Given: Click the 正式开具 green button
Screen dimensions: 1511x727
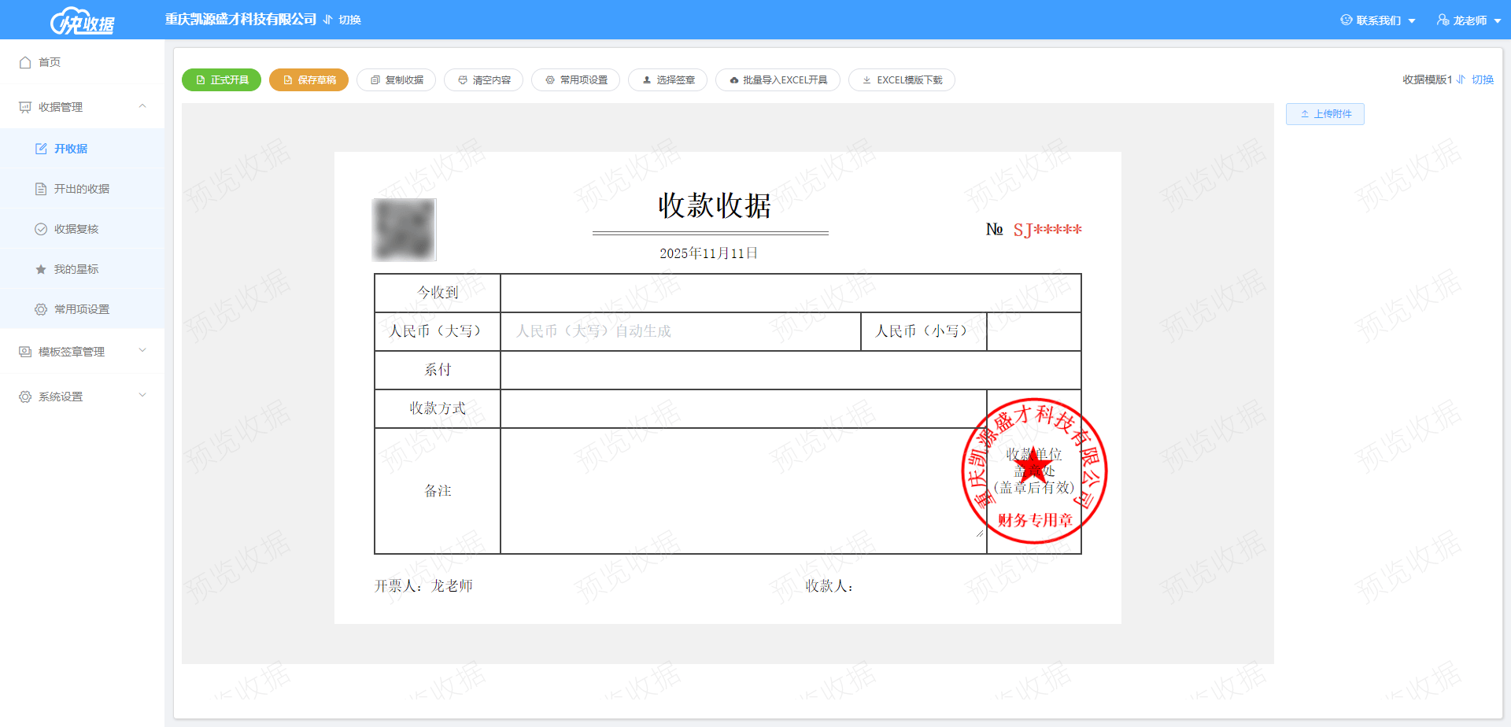Looking at the screenshot, I should [x=221, y=80].
